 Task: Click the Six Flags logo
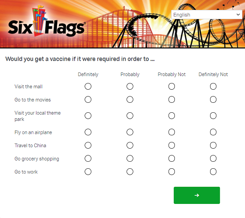pyautogui.click(x=46, y=22)
